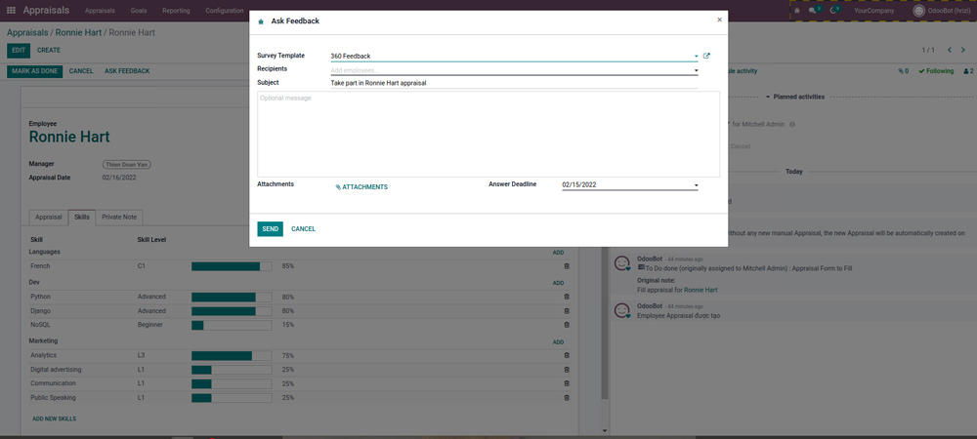Delete the Digital advertising skill row
The height and width of the screenshot is (439, 977).
pyautogui.click(x=567, y=370)
